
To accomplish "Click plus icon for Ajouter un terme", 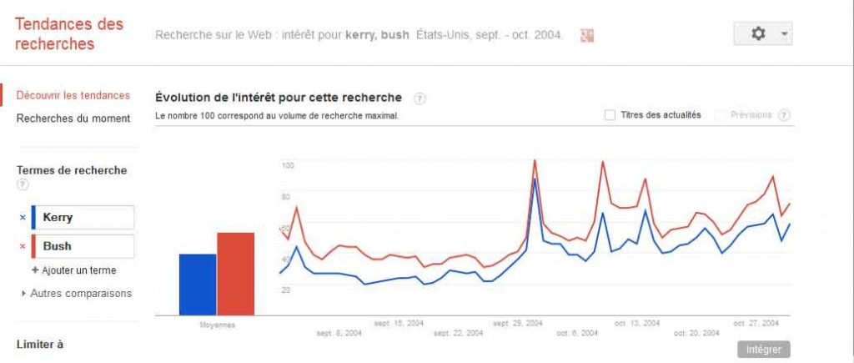I will 35,270.
